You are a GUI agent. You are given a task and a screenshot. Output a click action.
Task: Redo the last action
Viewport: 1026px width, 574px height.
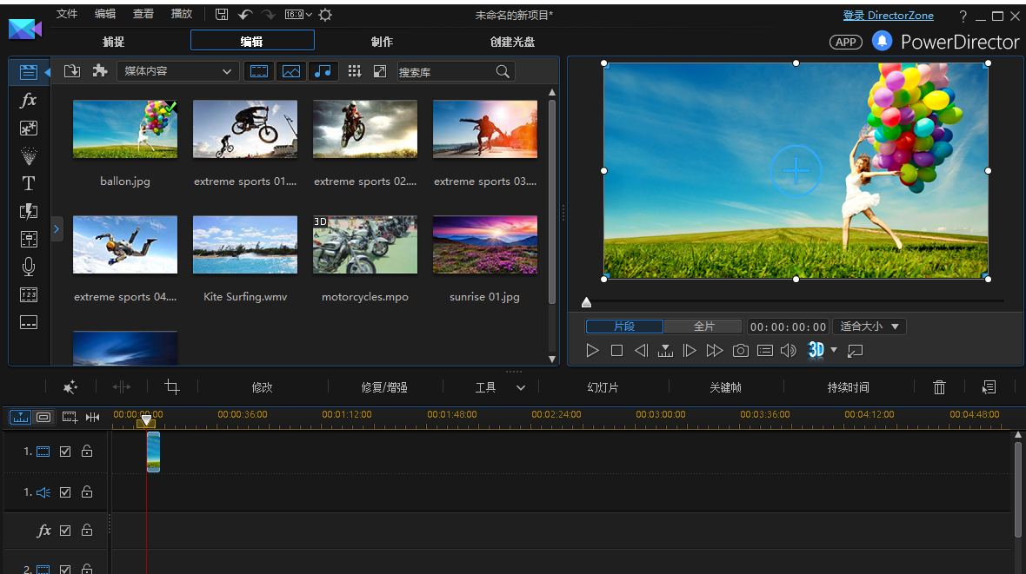click(269, 15)
